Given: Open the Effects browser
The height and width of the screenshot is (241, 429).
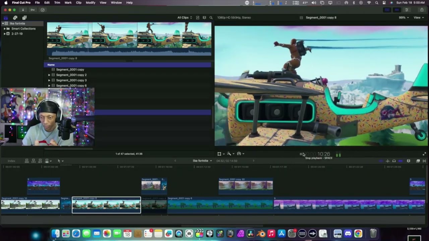Looking at the screenshot, I should pos(418,161).
